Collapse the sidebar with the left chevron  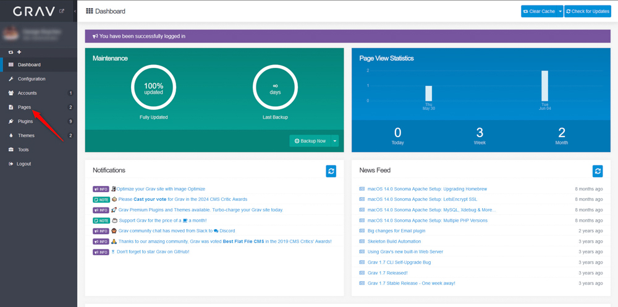pos(75,11)
